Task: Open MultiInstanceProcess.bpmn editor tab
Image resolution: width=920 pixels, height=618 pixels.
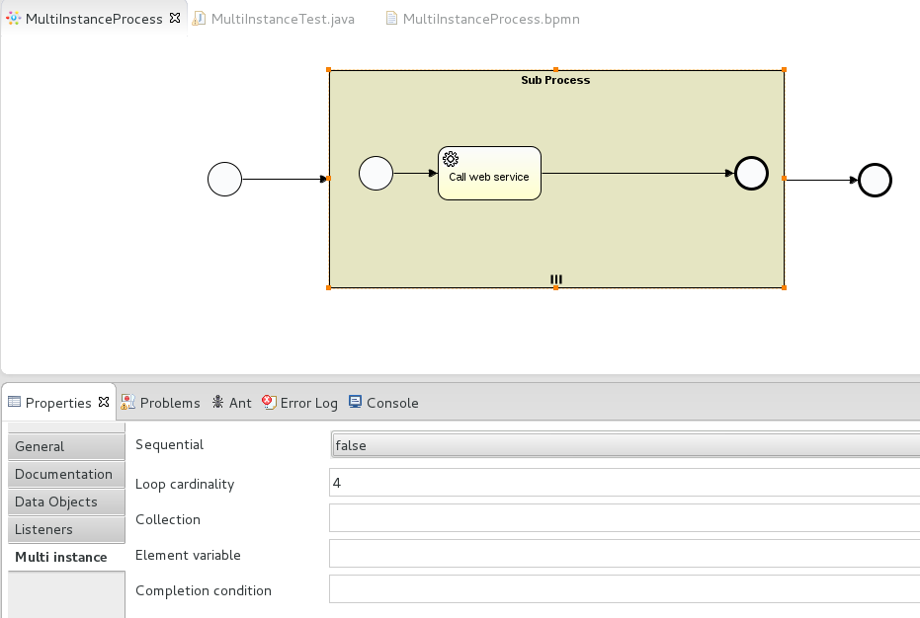Action: [490, 19]
